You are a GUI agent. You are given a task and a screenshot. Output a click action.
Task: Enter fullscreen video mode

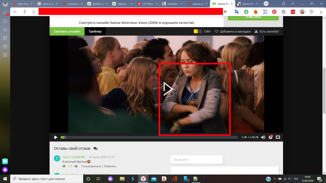pyautogui.click(x=278, y=137)
